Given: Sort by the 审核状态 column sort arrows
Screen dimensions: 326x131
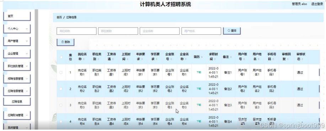Looking at the screenshot, I should point(302,59).
